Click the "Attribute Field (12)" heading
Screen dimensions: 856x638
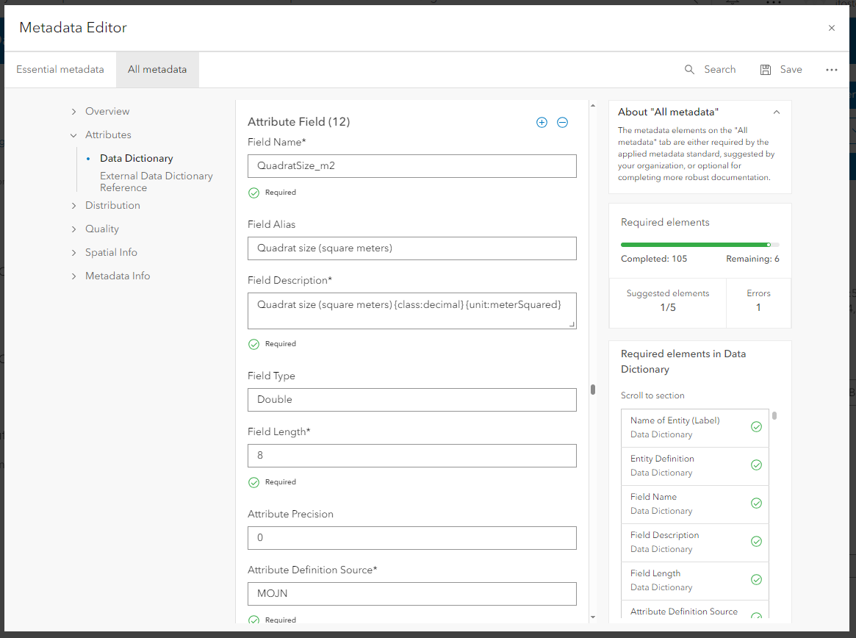[298, 122]
